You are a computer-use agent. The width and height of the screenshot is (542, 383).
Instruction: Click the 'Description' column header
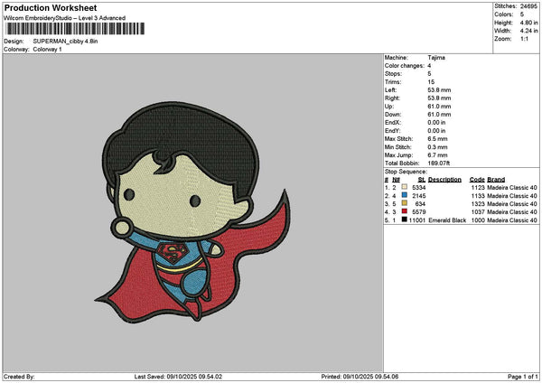tap(444, 180)
